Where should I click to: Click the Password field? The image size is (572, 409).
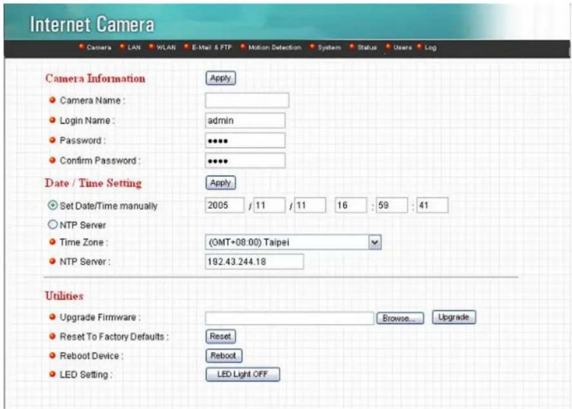pyautogui.click(x=245, y=140)
